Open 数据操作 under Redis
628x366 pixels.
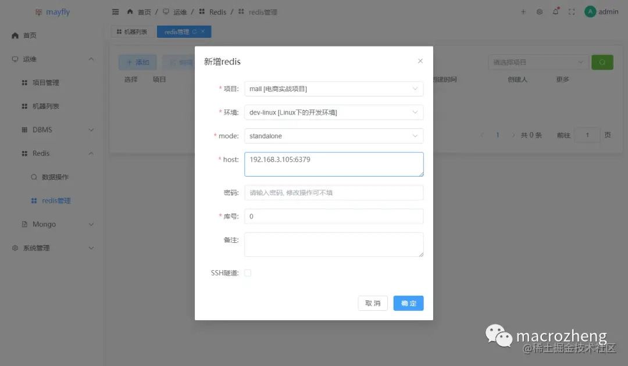[x=52, y=177]
